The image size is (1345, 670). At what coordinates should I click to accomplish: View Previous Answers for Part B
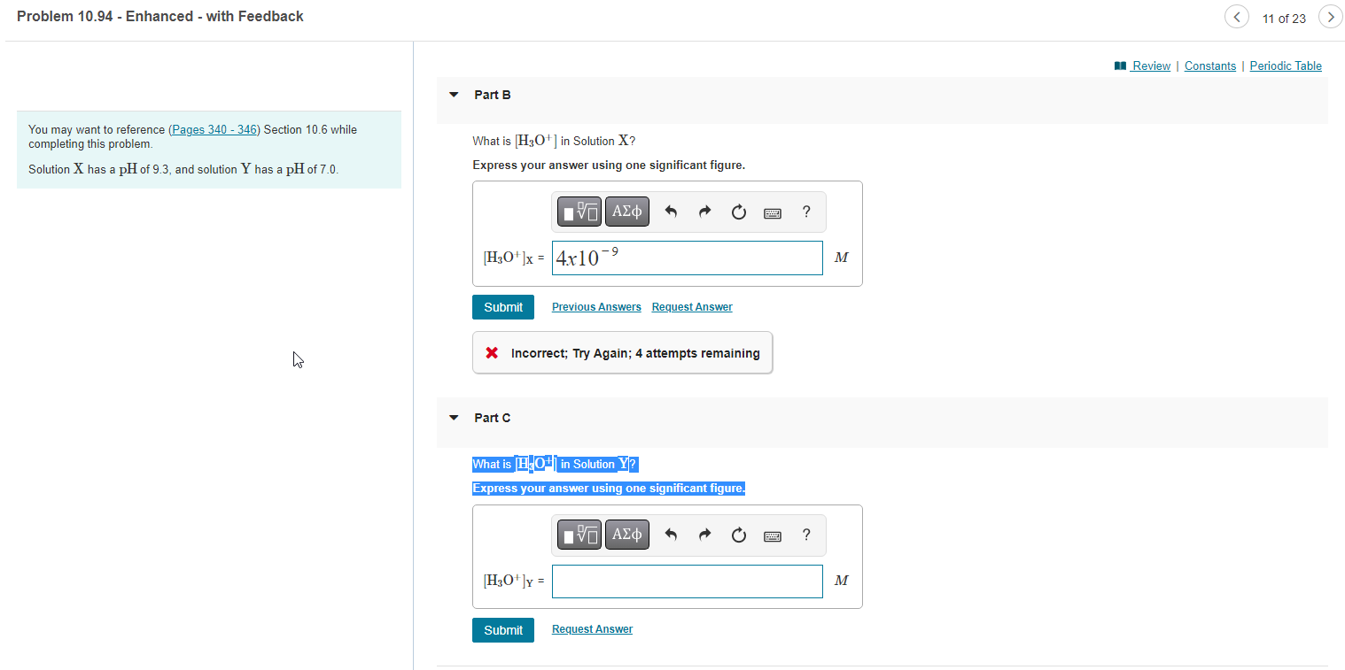(596, 307)
